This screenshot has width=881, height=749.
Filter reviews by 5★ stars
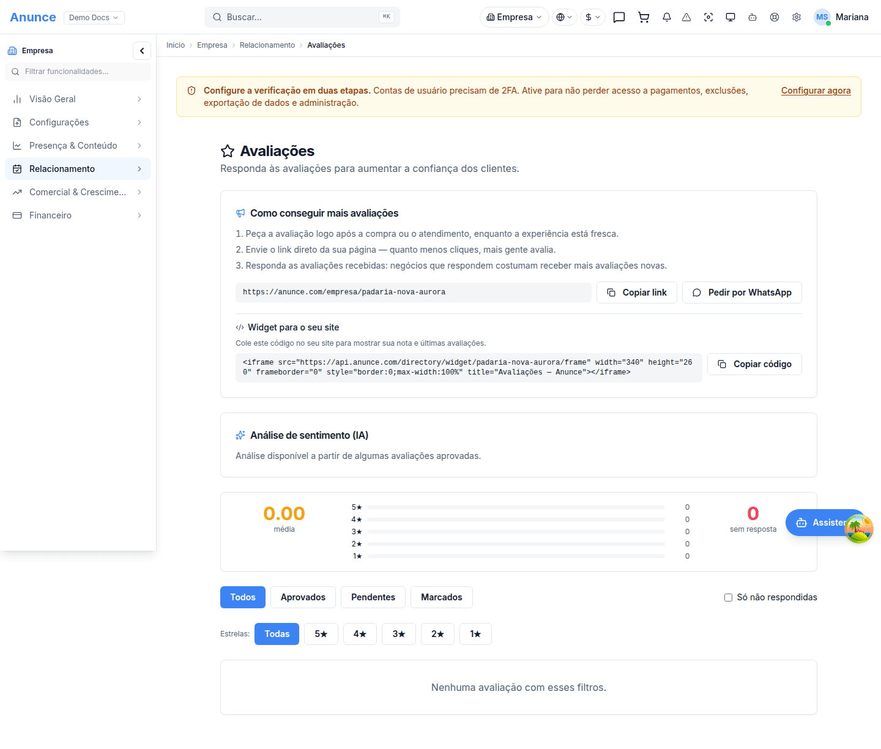point(321,634)
